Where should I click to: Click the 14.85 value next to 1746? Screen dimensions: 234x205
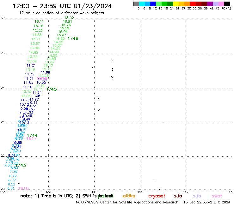(x=60, y=38)
